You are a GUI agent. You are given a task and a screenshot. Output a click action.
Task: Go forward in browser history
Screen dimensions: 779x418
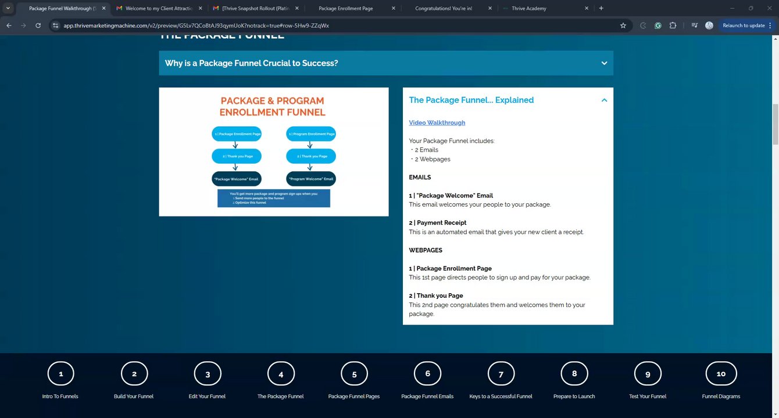click(x=23, y=26)
